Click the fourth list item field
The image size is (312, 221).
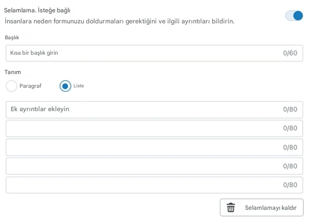point(142,166)
